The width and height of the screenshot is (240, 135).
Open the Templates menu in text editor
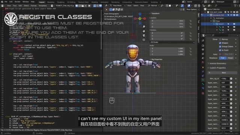click(x=43, y=6)
